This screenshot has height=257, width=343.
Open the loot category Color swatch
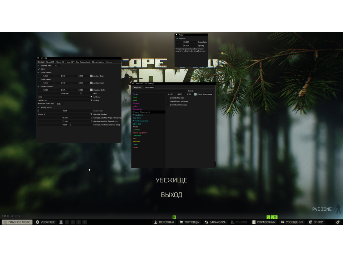pos(195,94)
